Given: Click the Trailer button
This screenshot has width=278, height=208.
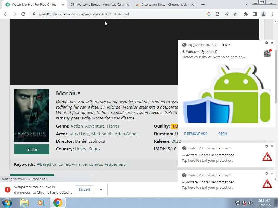Looking at the screenshot, I should pyautogui.click(x=32, y=149).
